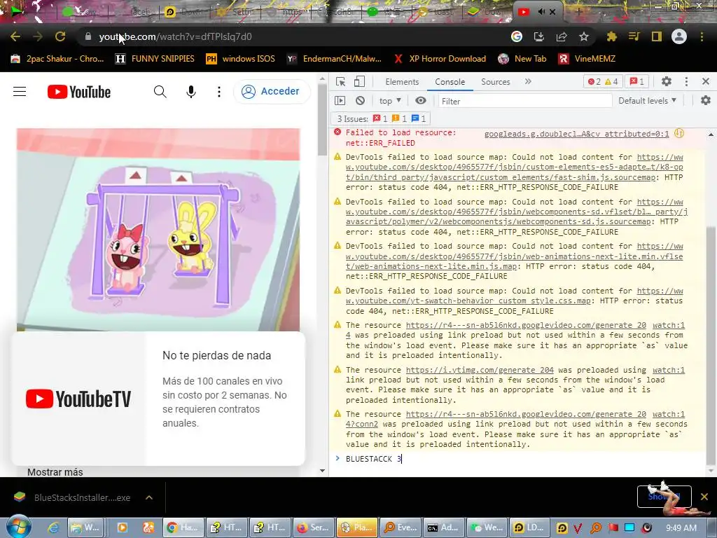Bookmark this page with the star
The width and height of the screenshot is (717, 538).
point(584,36)
